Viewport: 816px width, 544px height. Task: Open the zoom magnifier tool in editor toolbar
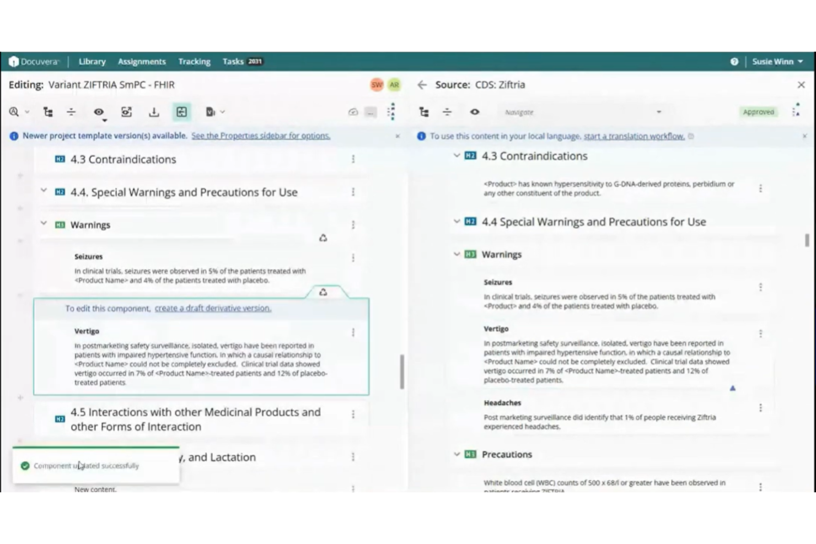tap(14, 112)
